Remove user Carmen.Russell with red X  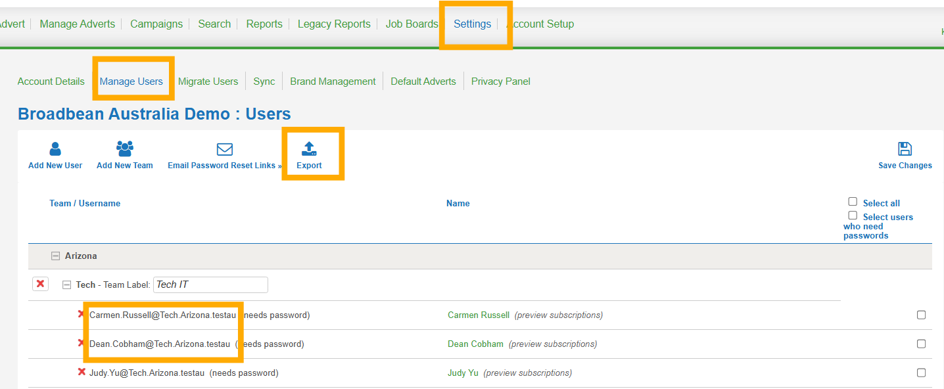pyautogui.click(x=82, y=314)
